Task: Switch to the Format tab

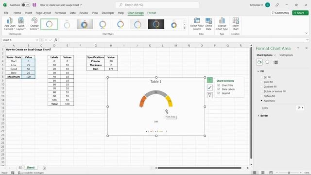Action: (x=152, y=13)
